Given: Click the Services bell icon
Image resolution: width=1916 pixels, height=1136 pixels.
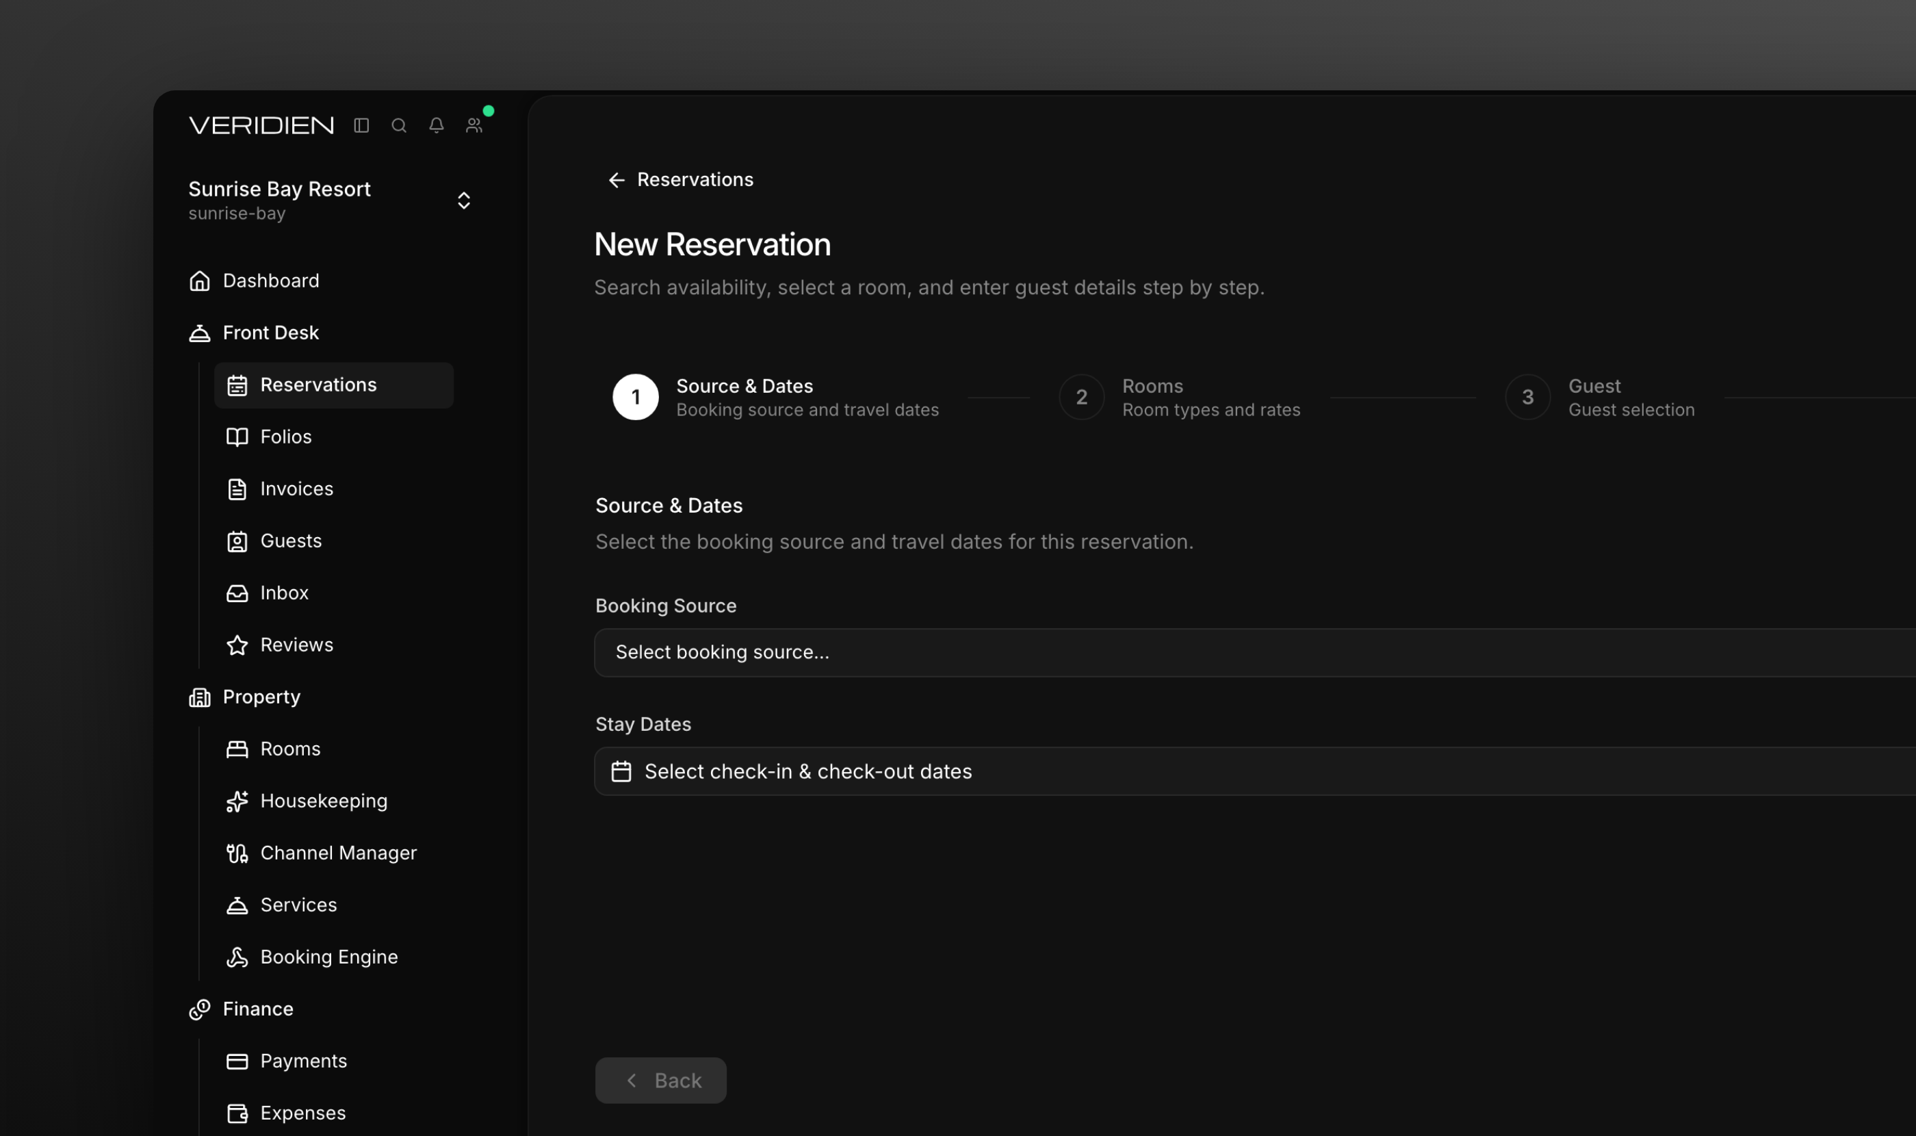Looking at the screenshot, I should pyautogui.click(x=237, y=905).
